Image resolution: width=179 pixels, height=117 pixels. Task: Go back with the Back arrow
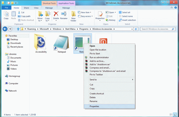pos(5,29)
